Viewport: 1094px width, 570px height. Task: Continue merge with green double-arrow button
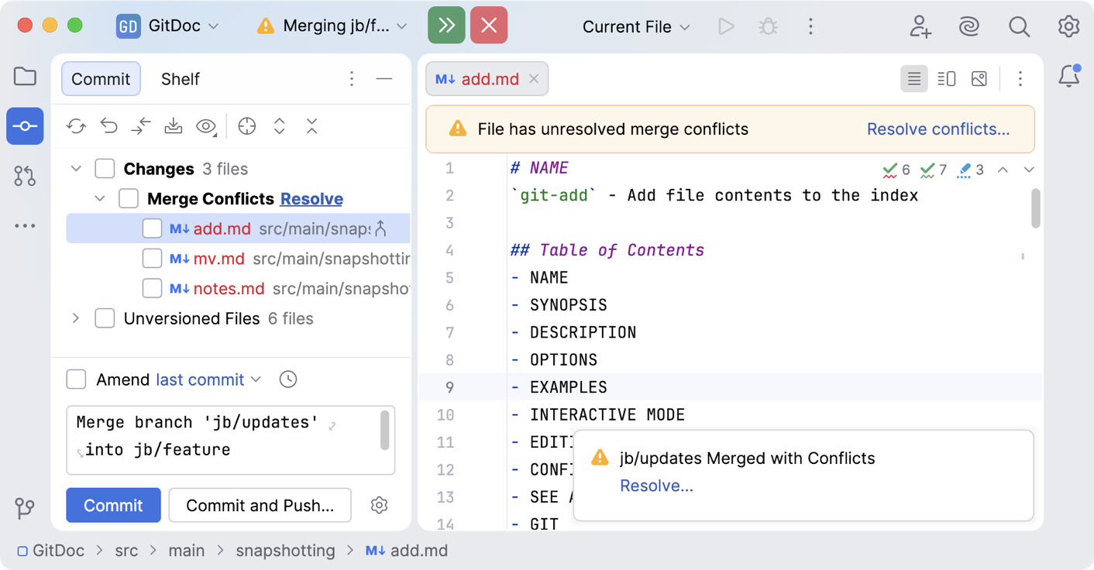tap(447, 26)
